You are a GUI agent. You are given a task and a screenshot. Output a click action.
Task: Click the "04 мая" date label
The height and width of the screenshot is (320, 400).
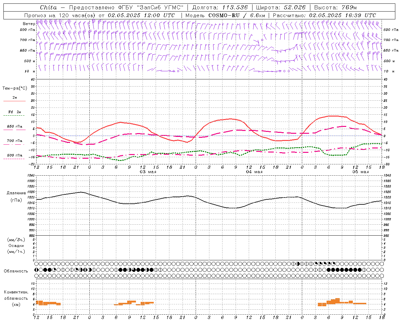click(254, 172)
